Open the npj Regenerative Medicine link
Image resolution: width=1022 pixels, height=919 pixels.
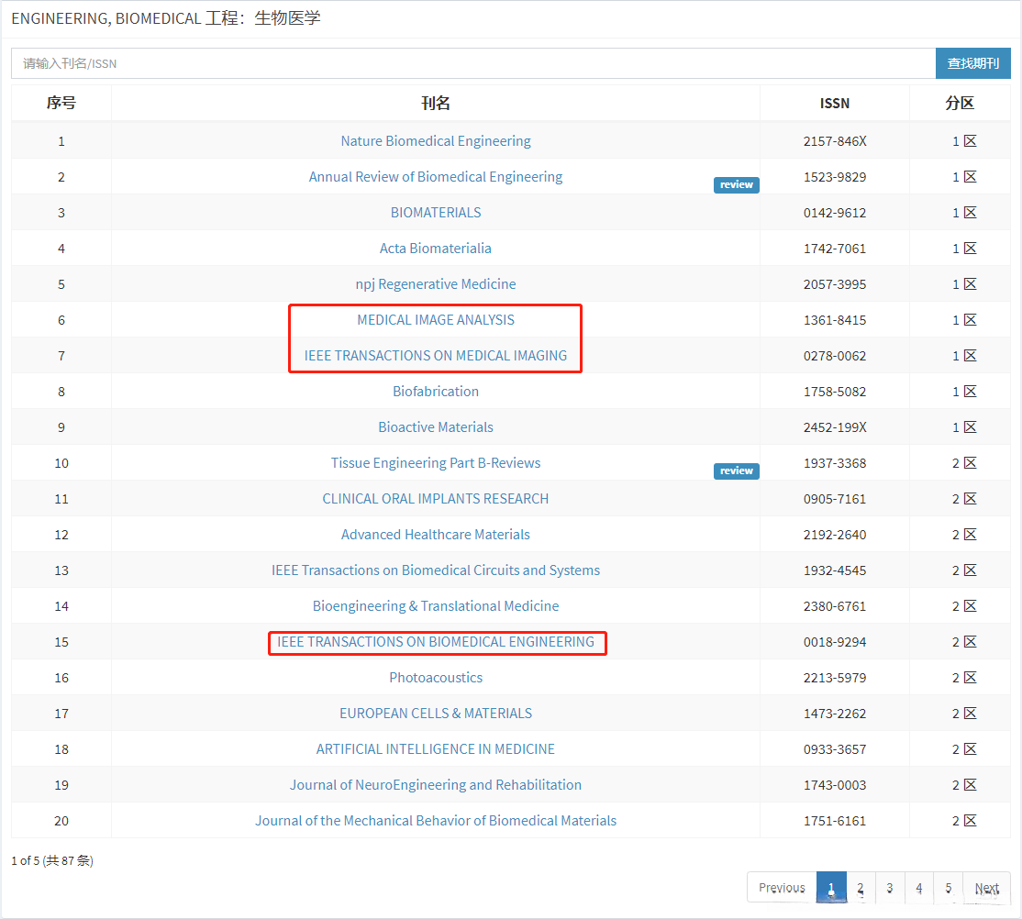pos(436,284)
